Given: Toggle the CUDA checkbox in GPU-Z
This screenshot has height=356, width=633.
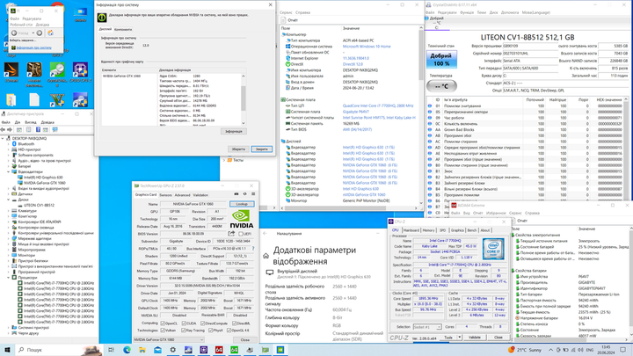Looking at the screenshot, I should pos(184,323).
